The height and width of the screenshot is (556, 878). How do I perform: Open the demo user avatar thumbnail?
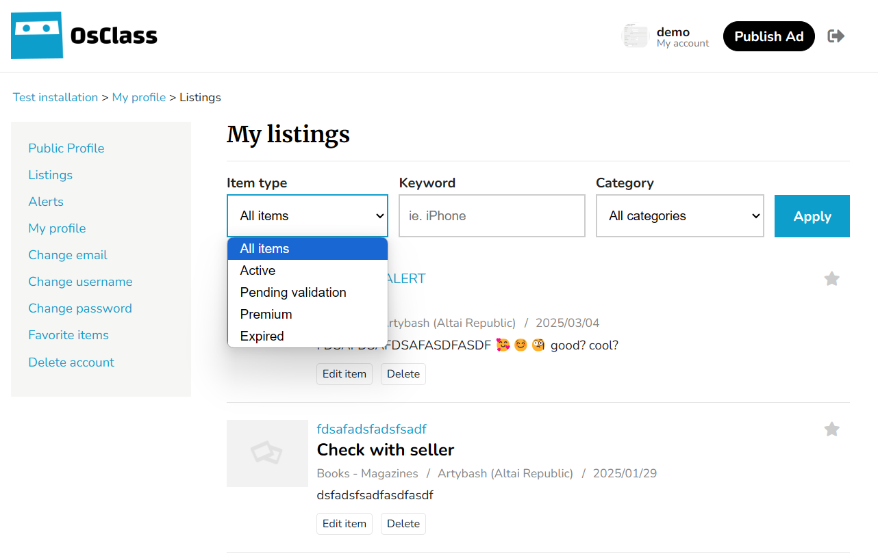[x=635, y=36]
